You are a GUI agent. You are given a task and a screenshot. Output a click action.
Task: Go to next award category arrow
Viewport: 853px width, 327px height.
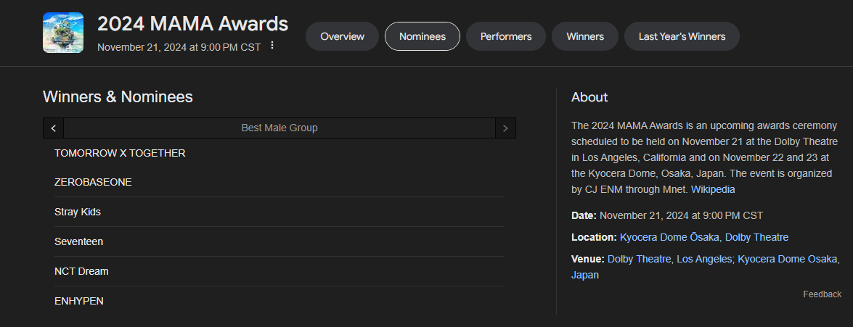pyautogui.click(x=505, y=128)
